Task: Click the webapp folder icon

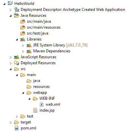Action: (29, 93)
